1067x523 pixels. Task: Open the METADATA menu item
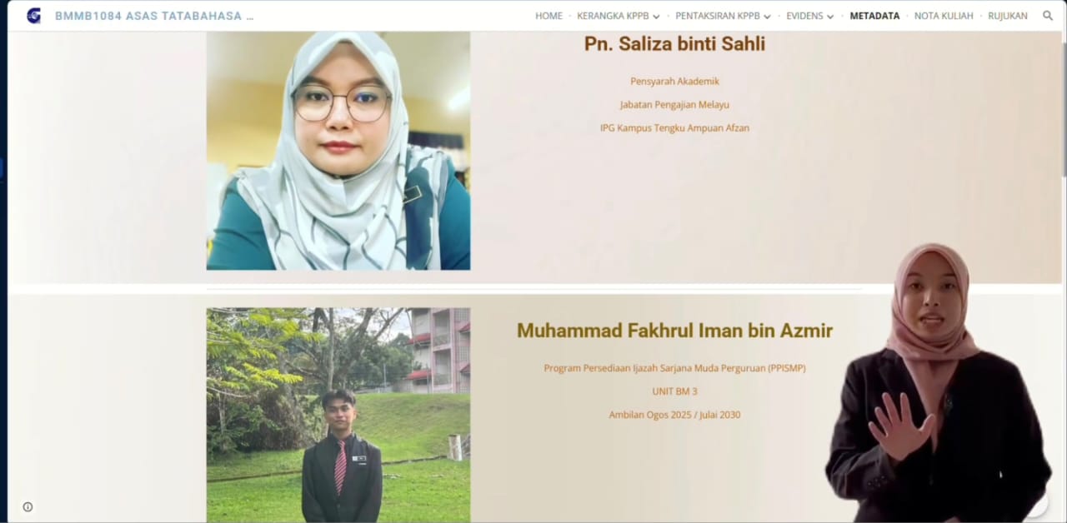click(x=874, y=16)
